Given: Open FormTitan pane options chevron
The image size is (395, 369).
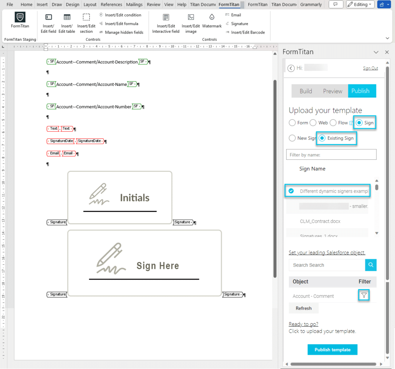Looking at the screenshot, I should [376, 52].
